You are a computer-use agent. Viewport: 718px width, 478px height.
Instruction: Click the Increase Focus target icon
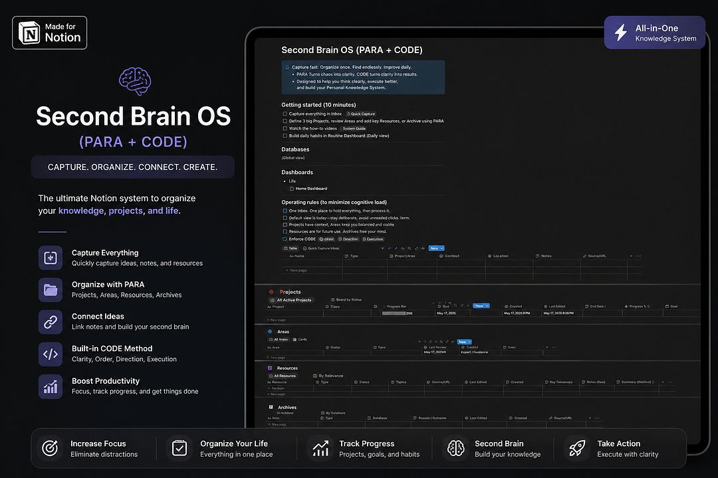[50, 448]
